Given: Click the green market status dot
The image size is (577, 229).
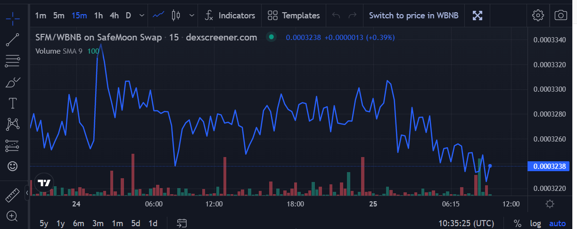Looking at the screenshot, I should pos(271,37).
